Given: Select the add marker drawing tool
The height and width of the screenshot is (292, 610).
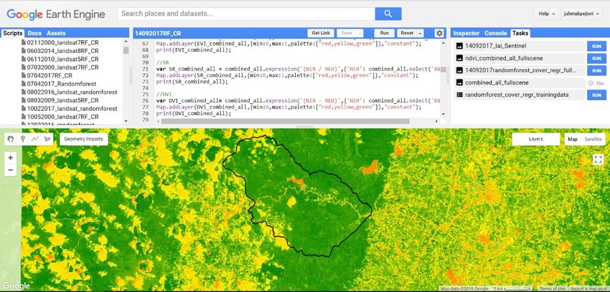Looking at the screenshot, I should 22,140.
